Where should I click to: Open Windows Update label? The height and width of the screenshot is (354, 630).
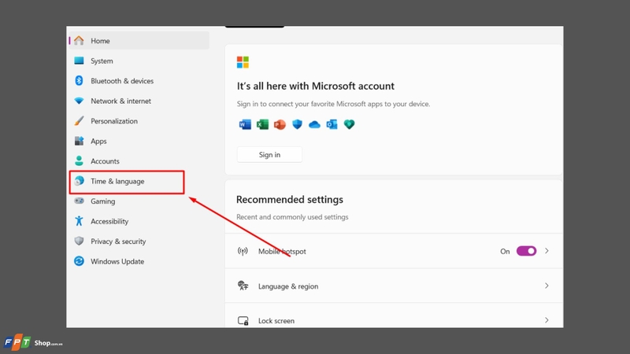(117, 262)
